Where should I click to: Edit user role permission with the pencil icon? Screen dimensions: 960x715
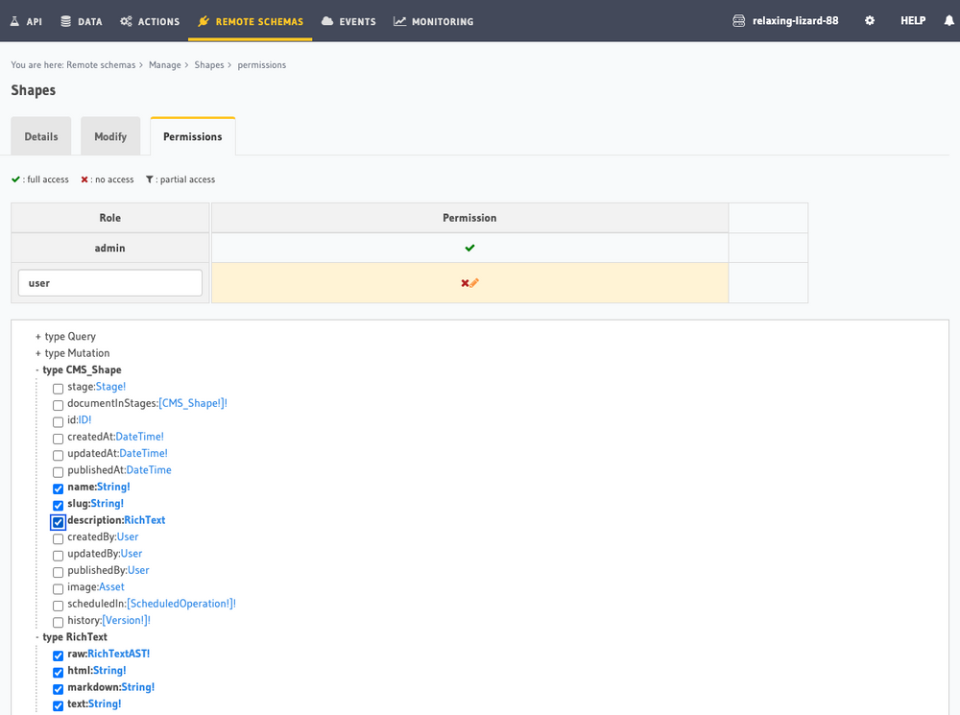click(x=476, y=282)
